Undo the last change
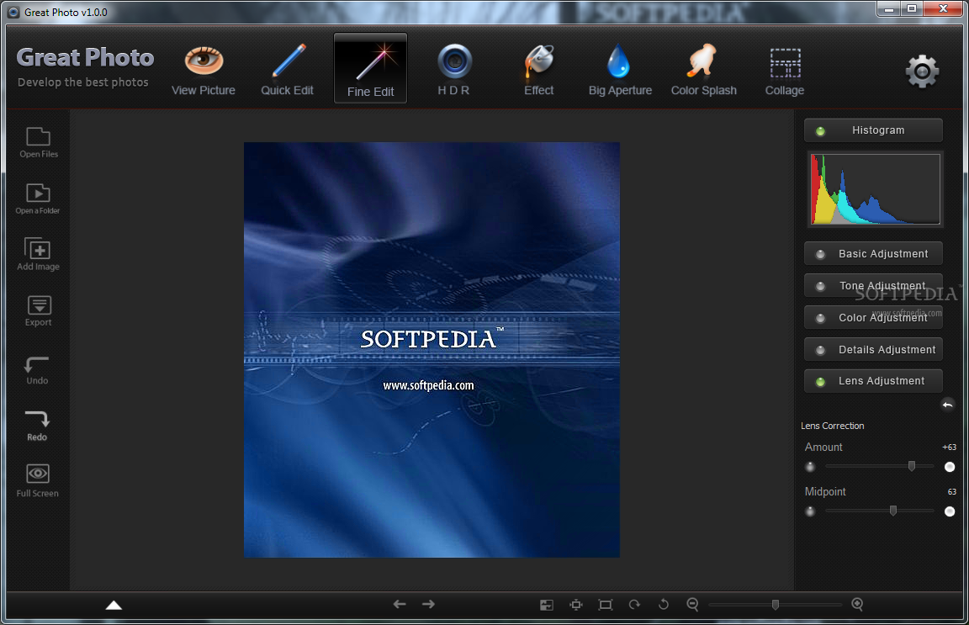Image resolution: width=969 pixels, height=625 pixels. pyautogui.click(x=37, y=370)
